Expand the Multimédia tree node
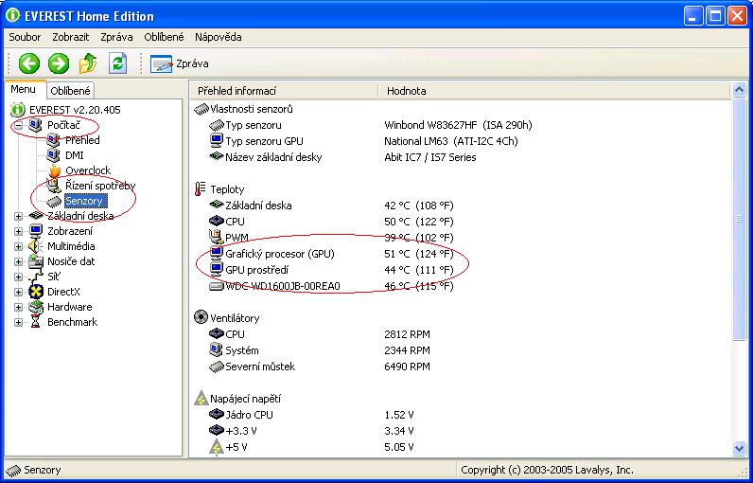Screen dimensions: 753x483 (x=18, y=246)
